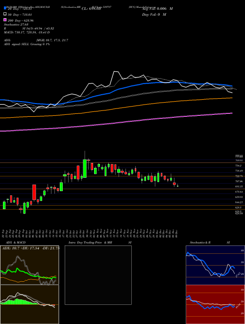The width and height of the screenshot is (245, 324).
Task: Click the 'ADX: 10.7 +DY: 17.54 -DY: 21.75' header
Action: click(x=30, y=248)
